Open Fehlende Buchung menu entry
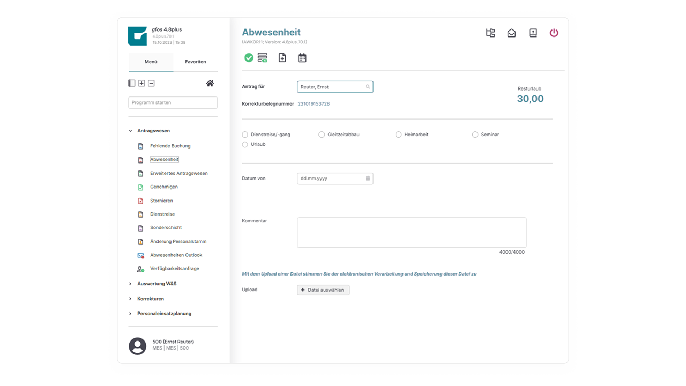686x386 pixels. 170,146
